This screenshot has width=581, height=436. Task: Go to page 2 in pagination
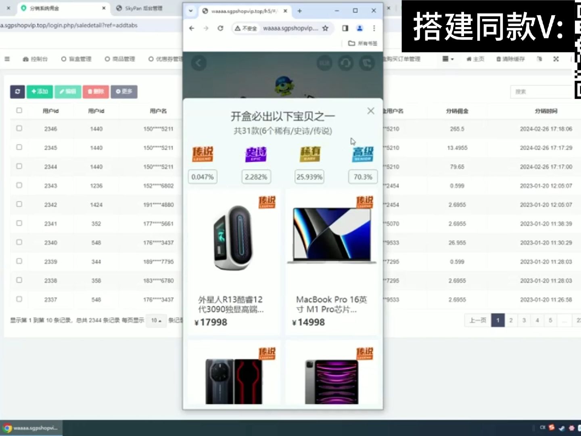pyautogui.click(x=511, y=320)
